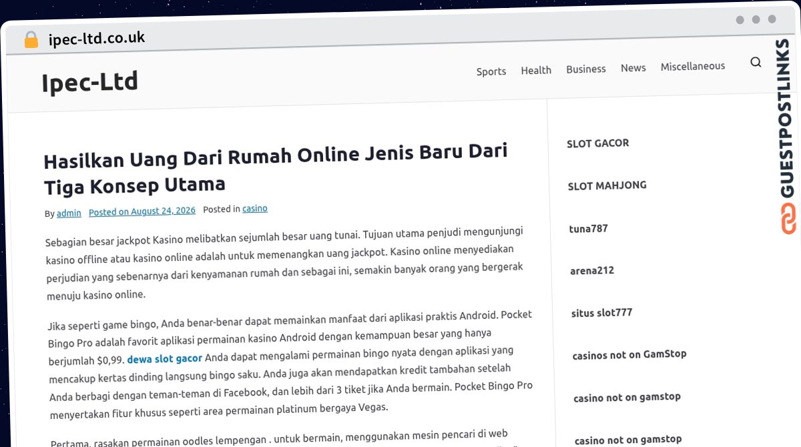The height and width of the screenshot is (447, 801).
Task: Visit the tuna787 sidebar link
Action: coord(589,229)
